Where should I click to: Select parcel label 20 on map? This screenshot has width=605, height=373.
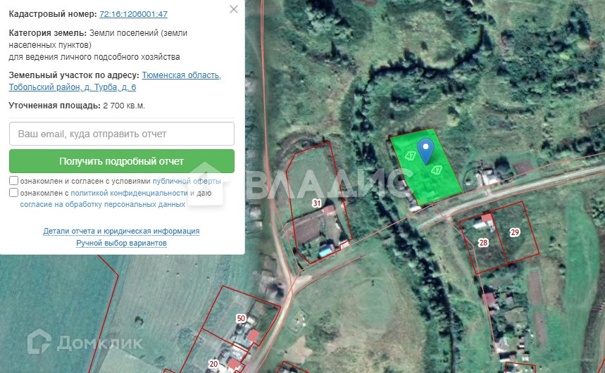pos(213,364)
